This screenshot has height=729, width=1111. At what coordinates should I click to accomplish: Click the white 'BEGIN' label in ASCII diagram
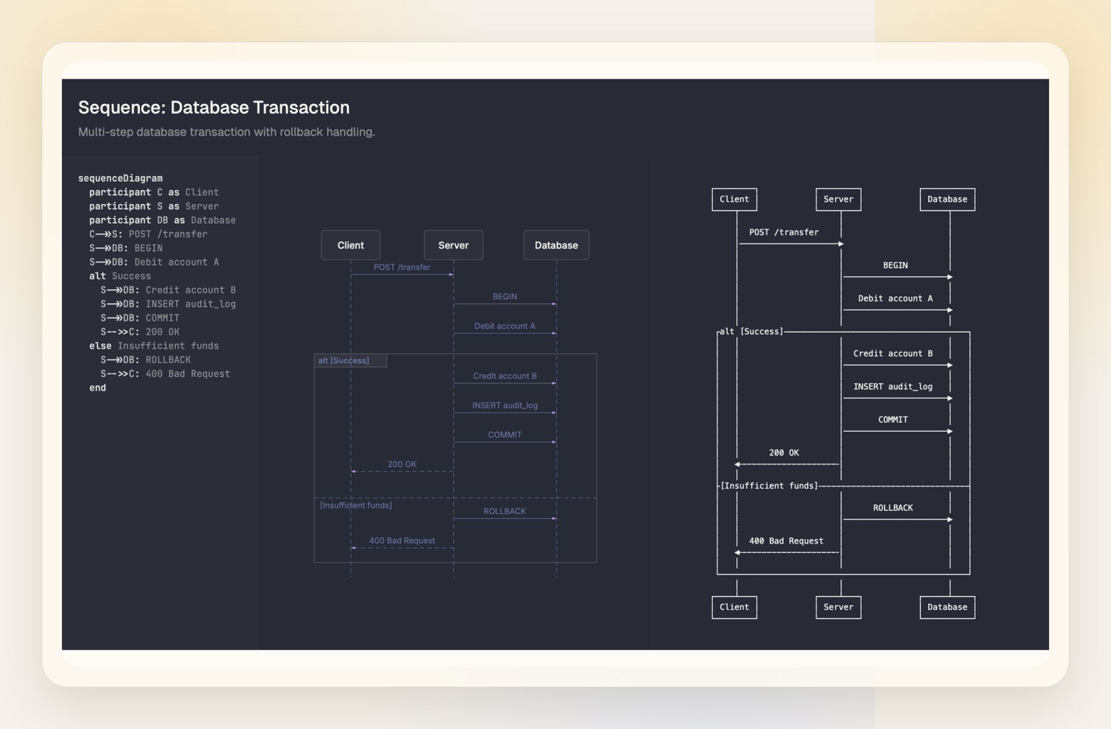[895, 266]
